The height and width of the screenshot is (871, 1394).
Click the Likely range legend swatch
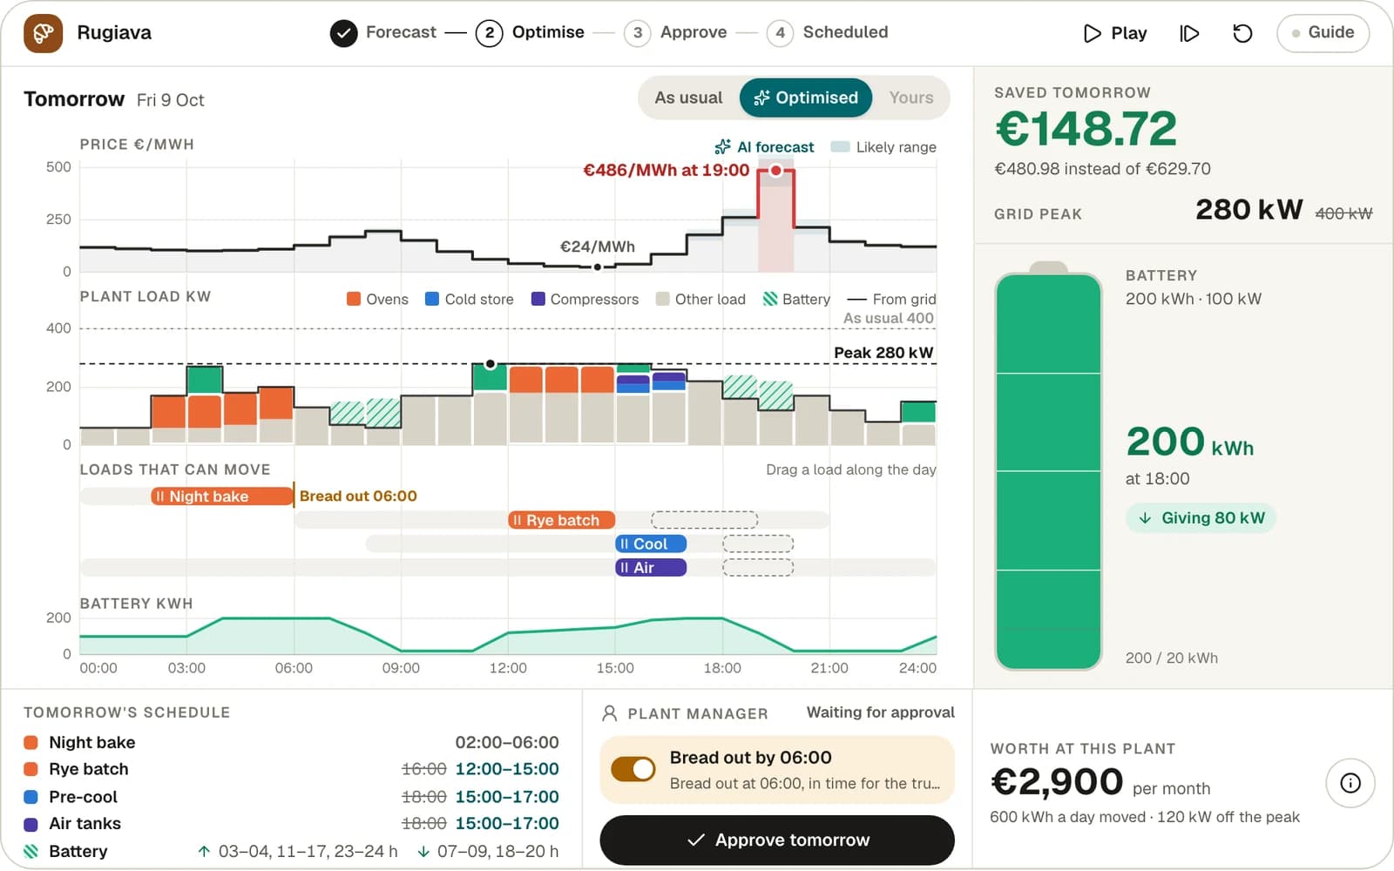pyautogui.click(x=841, y=146)
